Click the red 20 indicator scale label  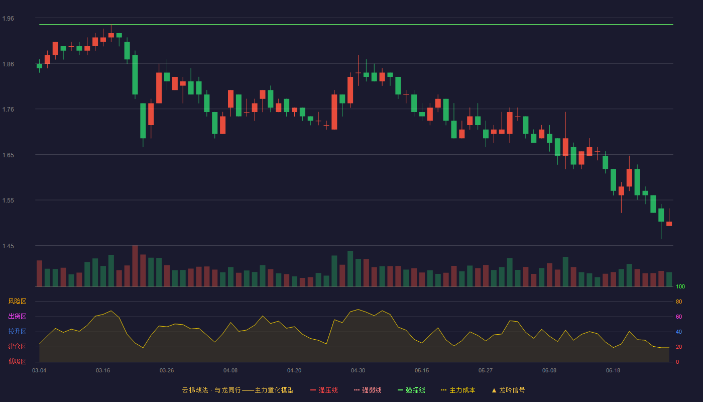[x=679, y=347]
